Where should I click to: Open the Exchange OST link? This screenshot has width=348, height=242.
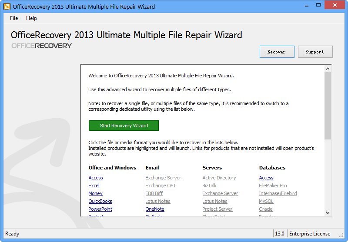click(161, 186)
